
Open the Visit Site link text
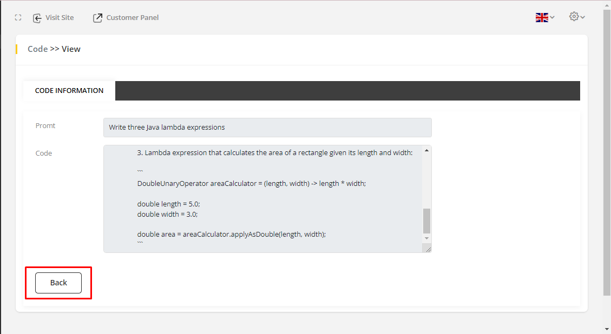click(x=60, y=18)
